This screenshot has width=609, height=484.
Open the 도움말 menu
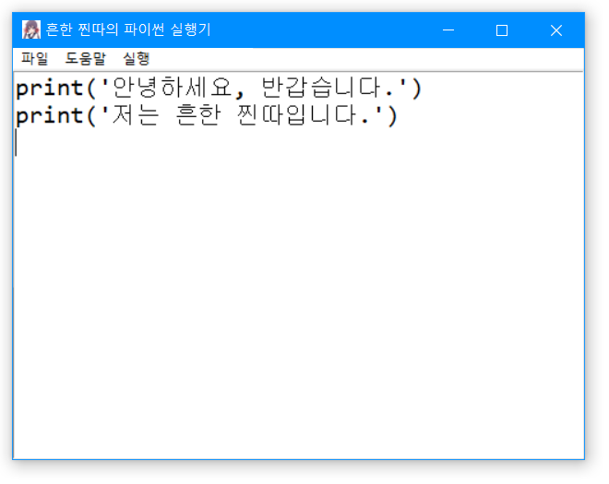86,59
